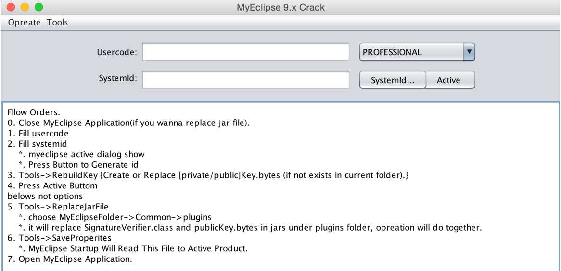The width and height of the screenshot is (561, 271).
Task: Minimize the window with the yellow button
Action: (x=25, y=7)
